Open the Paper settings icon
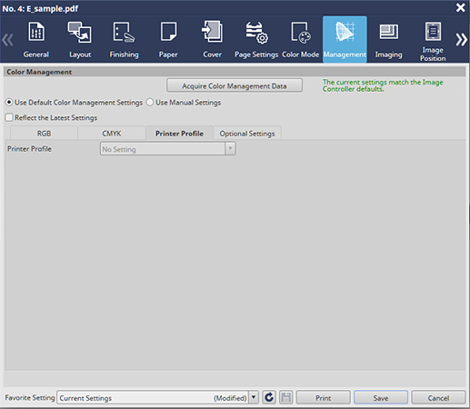470x409 pixels. 168,31
